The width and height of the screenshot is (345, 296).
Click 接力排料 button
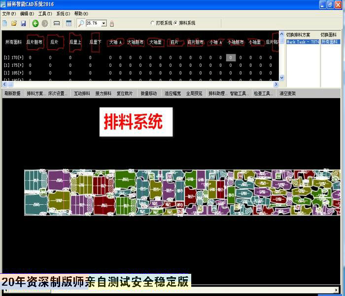pyautogui.click(x=103, y=93)
